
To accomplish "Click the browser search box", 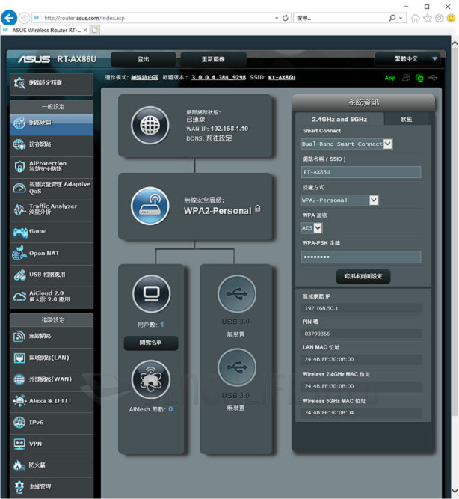I will coord(341,19).
